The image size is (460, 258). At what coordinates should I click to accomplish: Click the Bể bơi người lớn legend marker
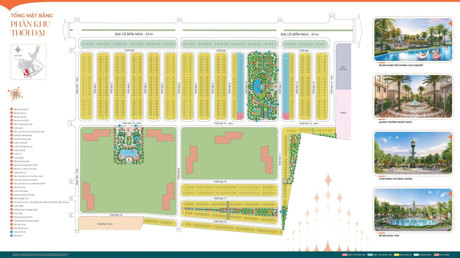11,109
